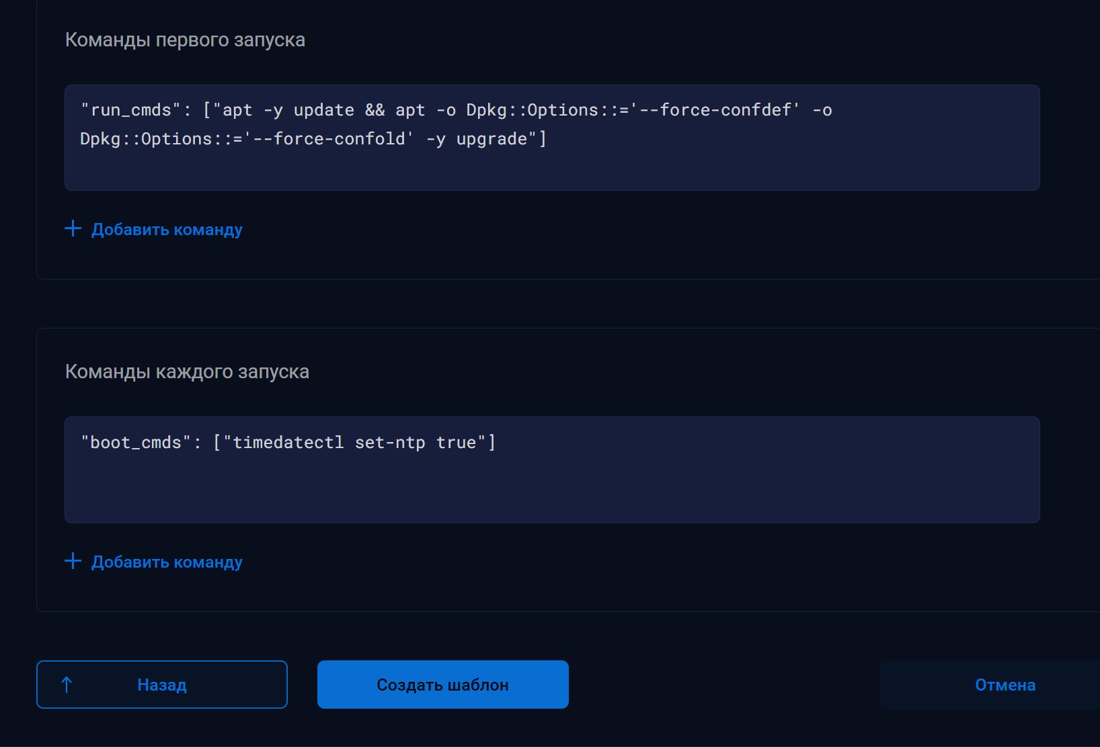The width and height of the screenshot is (1100, 747).
Task: Click the Команды первого запуска heading
Action: (x=185, y=40)
